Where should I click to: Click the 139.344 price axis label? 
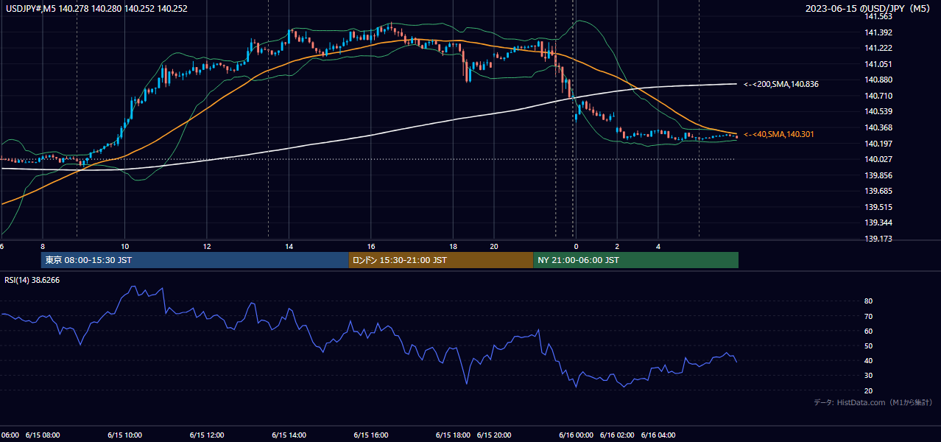click(878, 222)
